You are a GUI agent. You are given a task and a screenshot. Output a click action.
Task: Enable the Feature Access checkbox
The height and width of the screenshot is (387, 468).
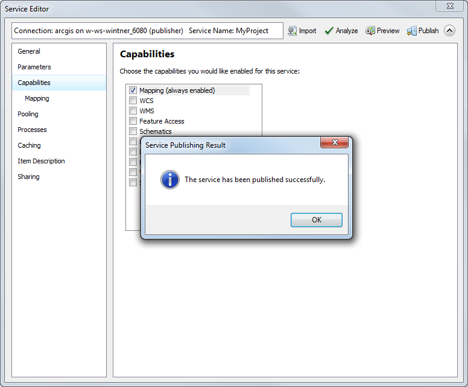click(133, 121)
